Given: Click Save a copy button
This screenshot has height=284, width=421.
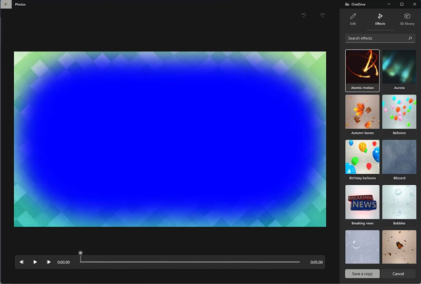Looking at the screenshot, I should [362, 274].
